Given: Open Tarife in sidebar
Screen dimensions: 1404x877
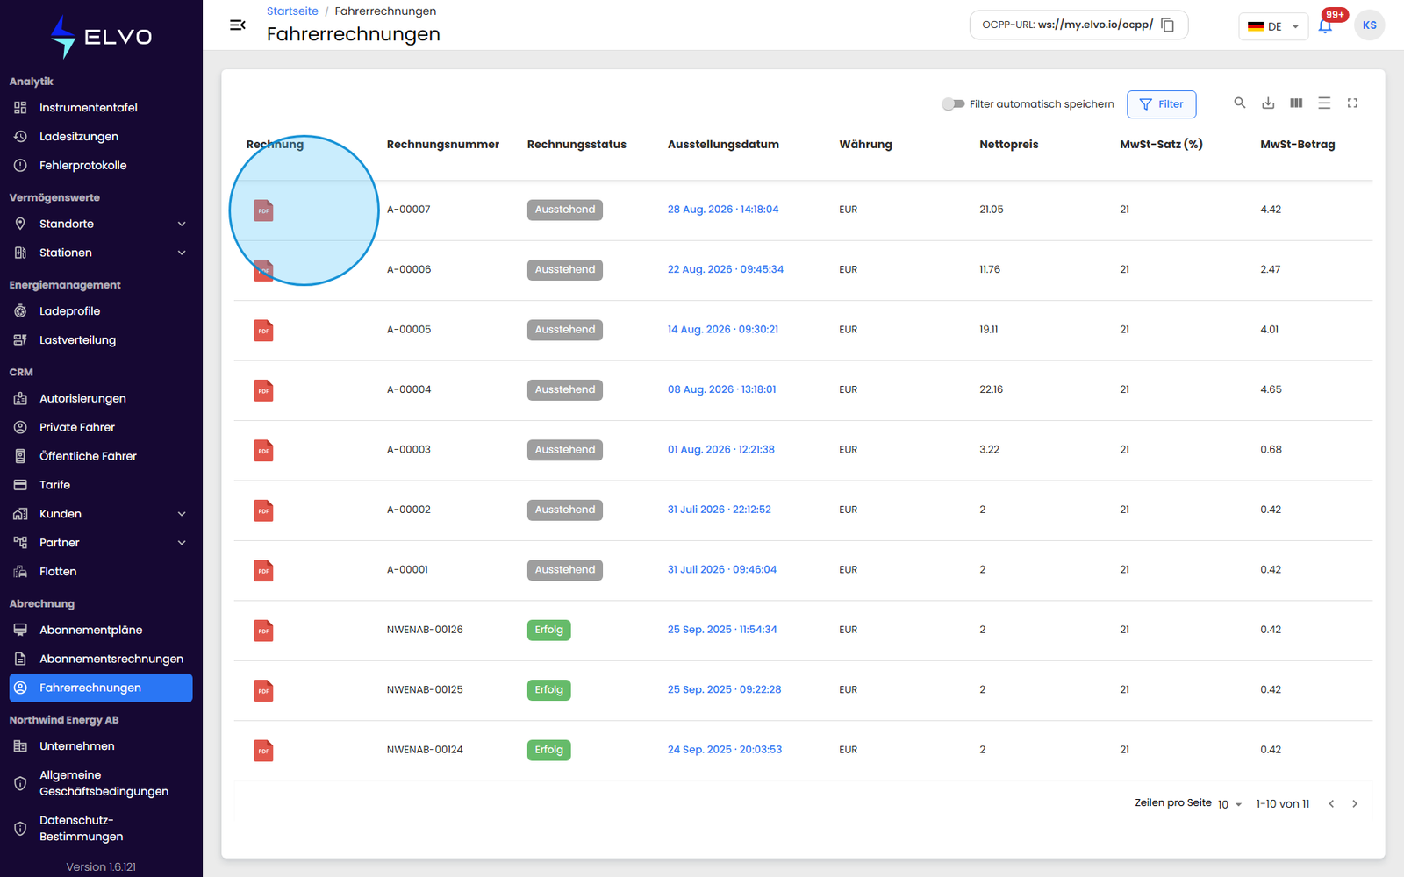Looking at the screenshot, I should pyautogui.click(x=101, y=485).
